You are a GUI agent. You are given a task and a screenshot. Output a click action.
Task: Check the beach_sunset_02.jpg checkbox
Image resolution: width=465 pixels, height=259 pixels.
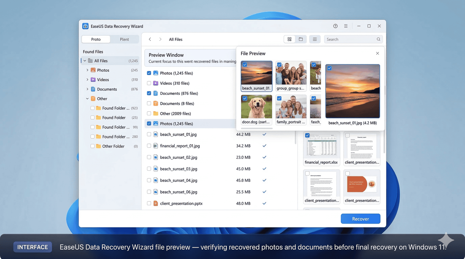149,157
